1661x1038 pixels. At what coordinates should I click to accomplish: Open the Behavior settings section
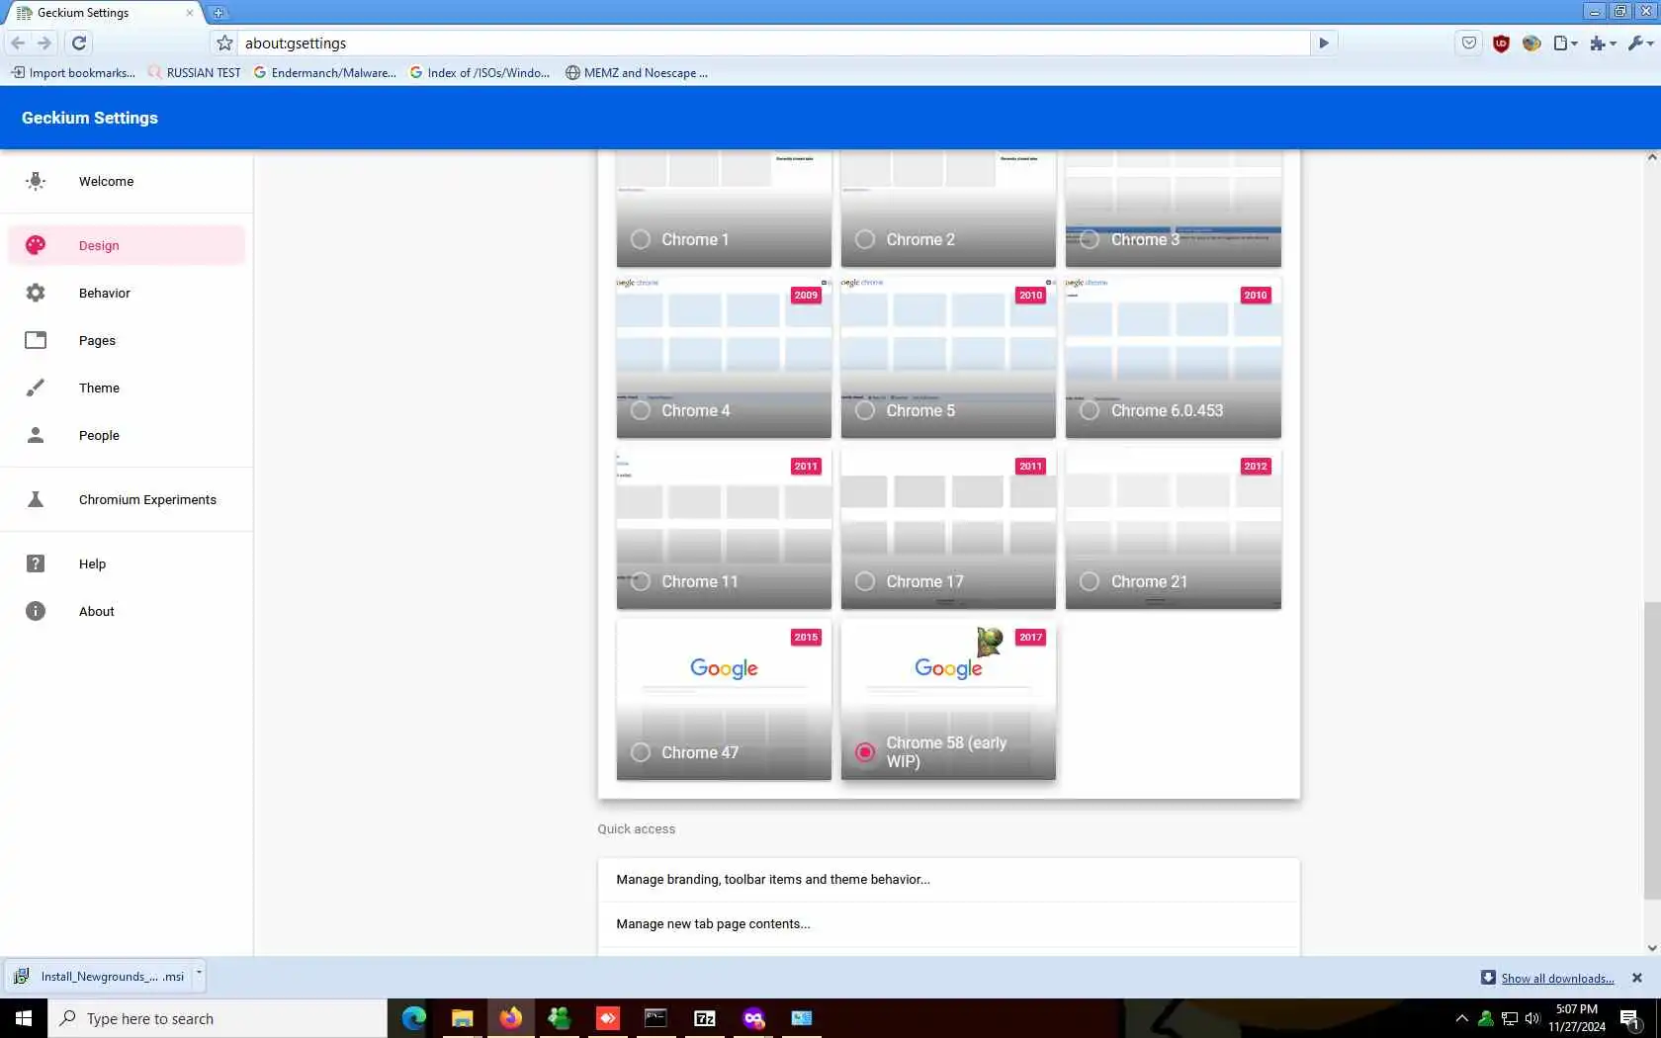click(127, 293)
